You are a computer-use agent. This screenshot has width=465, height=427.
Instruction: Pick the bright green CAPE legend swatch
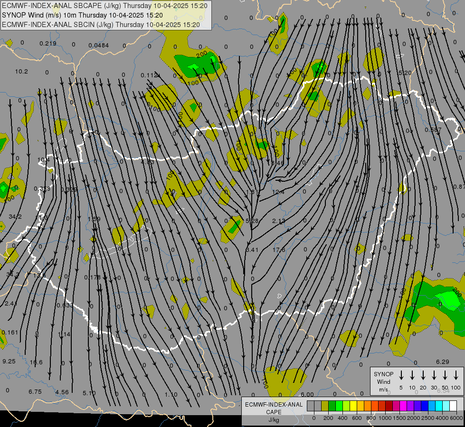339,406
